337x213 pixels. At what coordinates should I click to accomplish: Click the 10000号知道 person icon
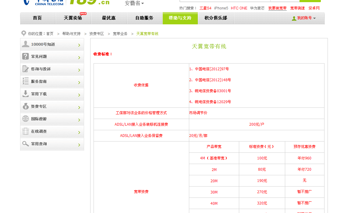point(26,44)
